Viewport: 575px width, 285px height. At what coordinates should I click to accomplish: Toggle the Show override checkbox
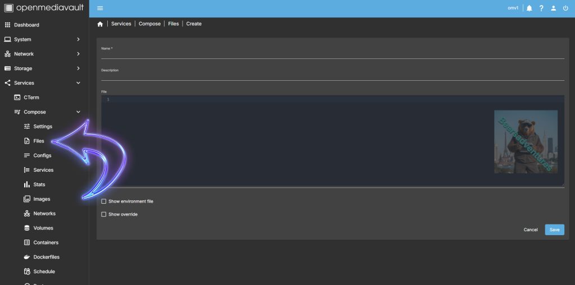click(103, 214)
